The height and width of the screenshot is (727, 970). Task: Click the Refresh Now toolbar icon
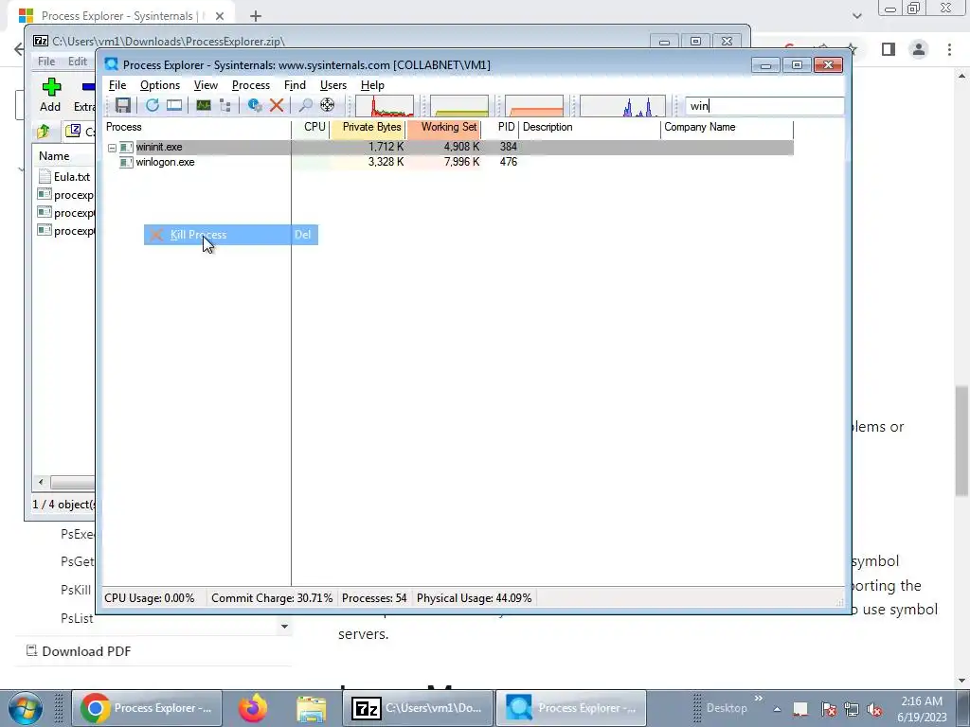[x=153, y=105]
